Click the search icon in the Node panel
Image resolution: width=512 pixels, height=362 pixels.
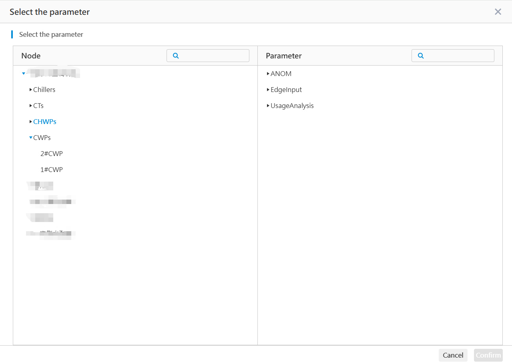[x=175, y=56]
